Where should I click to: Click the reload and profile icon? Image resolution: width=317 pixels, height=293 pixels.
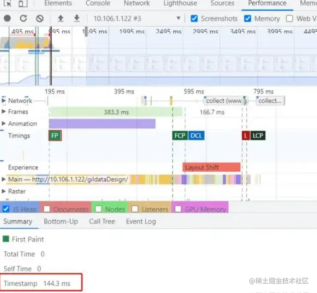[x=23, y=18]
